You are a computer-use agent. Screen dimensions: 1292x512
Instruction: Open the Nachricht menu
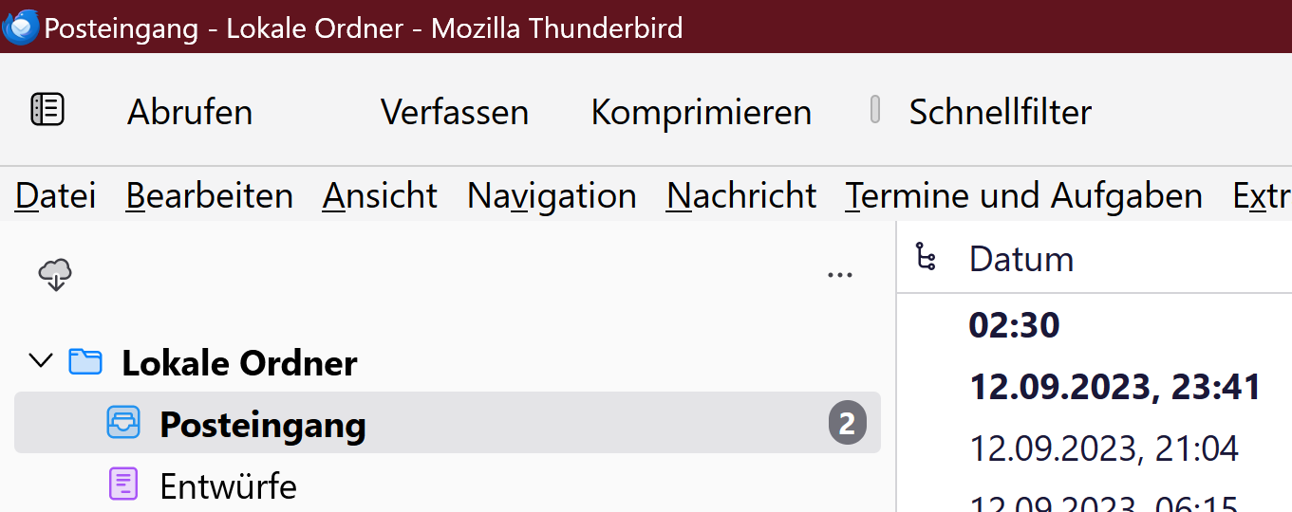(x=740, y=196)
